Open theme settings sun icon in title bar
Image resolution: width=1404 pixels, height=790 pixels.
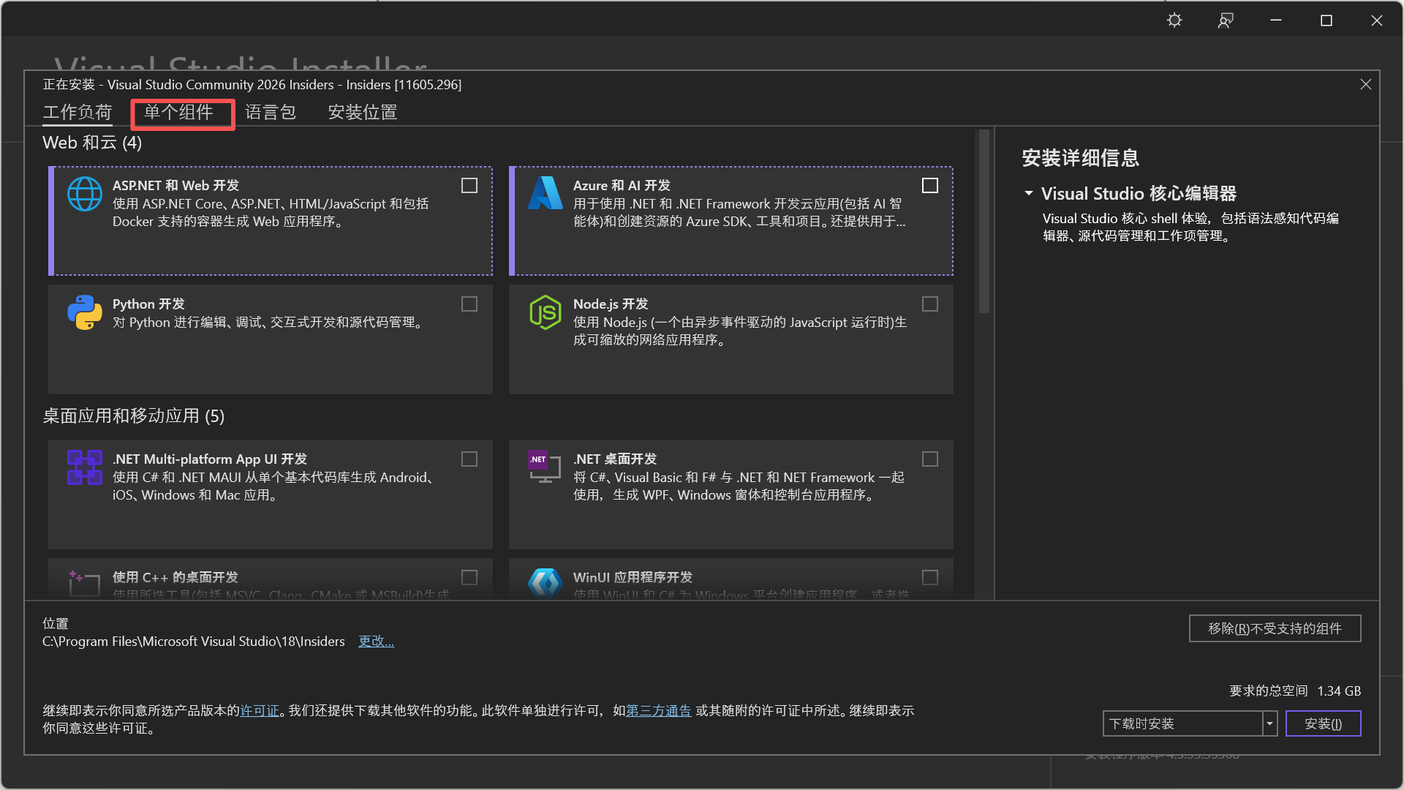1174,20
